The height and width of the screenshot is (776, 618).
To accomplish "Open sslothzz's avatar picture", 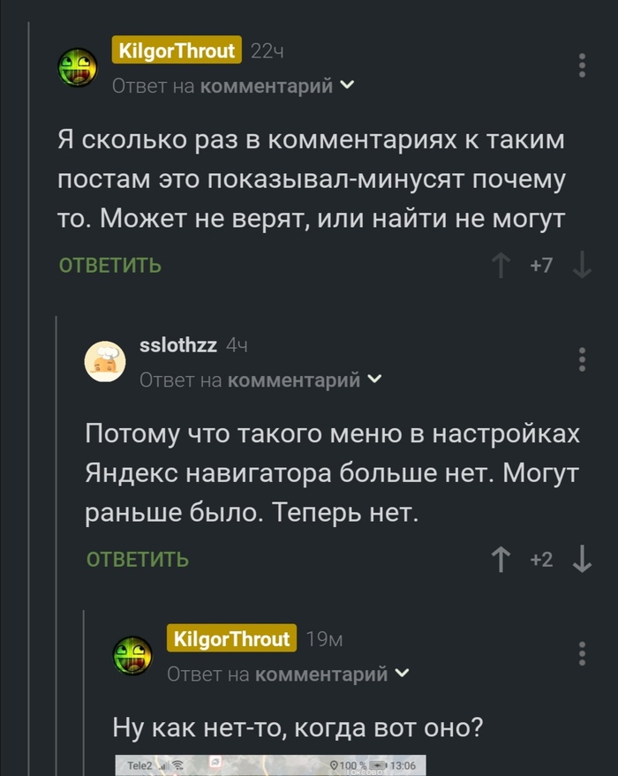I will [x=104, y=361].
